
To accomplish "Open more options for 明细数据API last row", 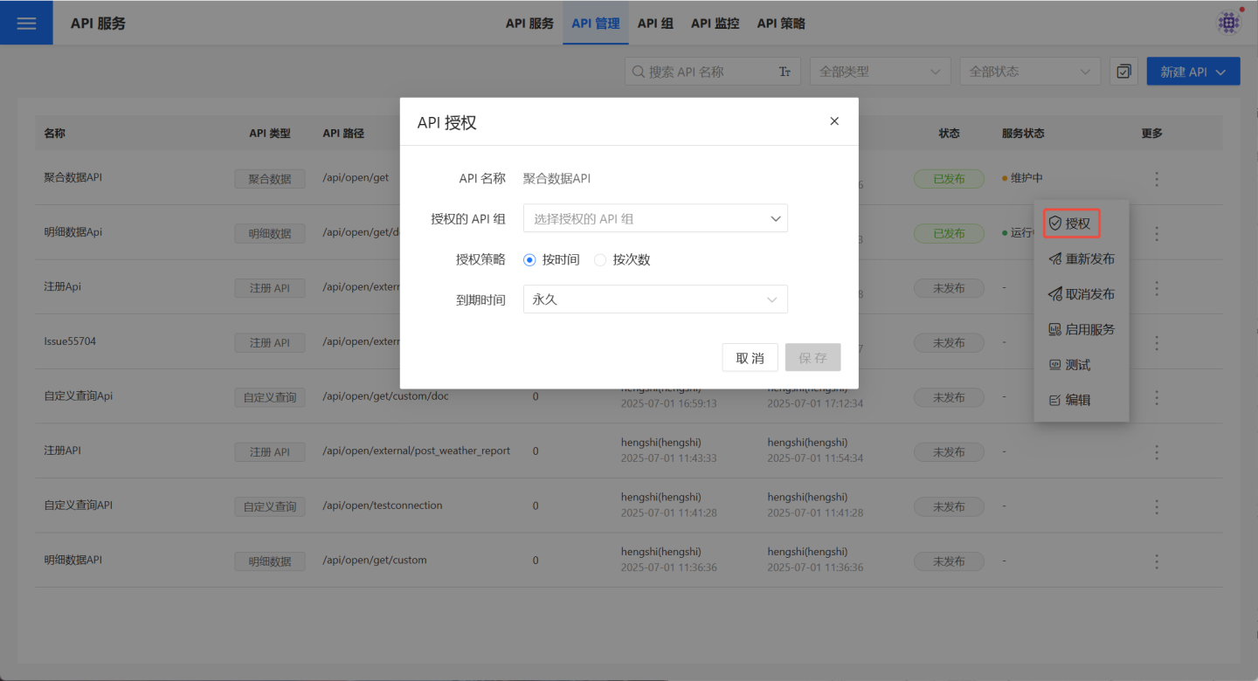I will click(1157, 561).
